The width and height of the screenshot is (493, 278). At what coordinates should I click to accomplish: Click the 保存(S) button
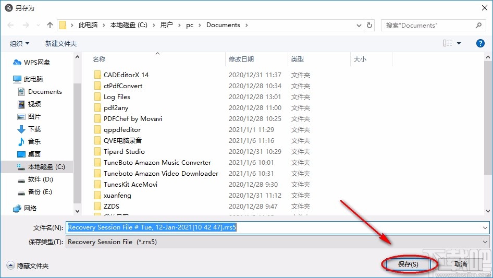(x=408, y=264)
